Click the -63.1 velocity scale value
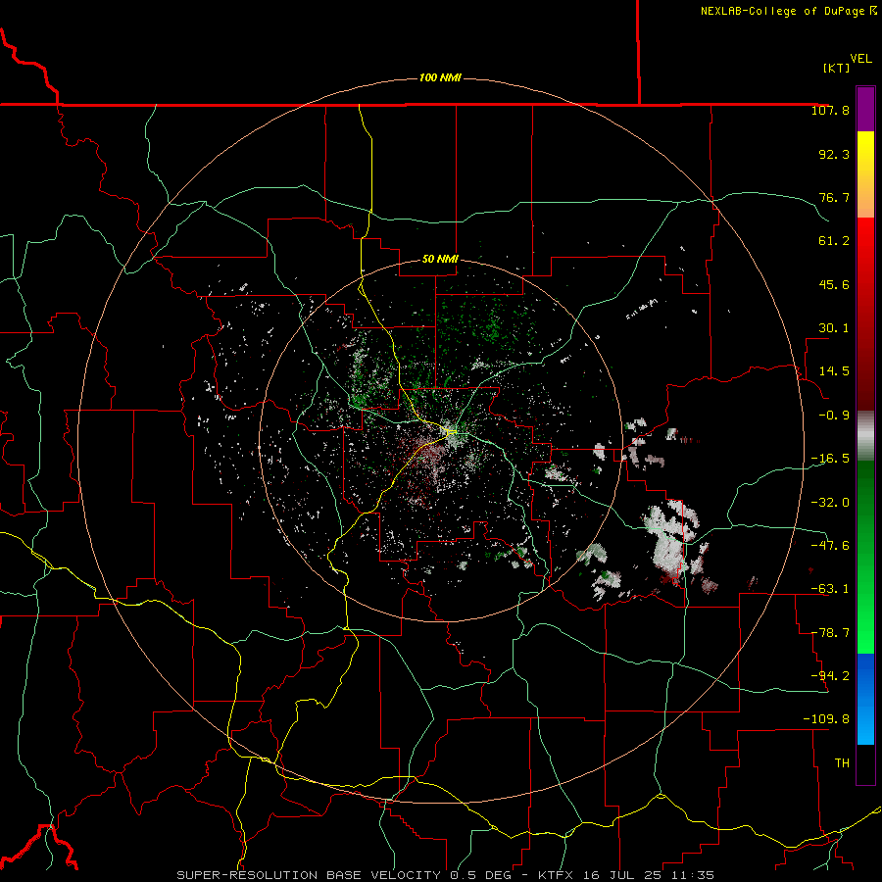 (830, 589)
